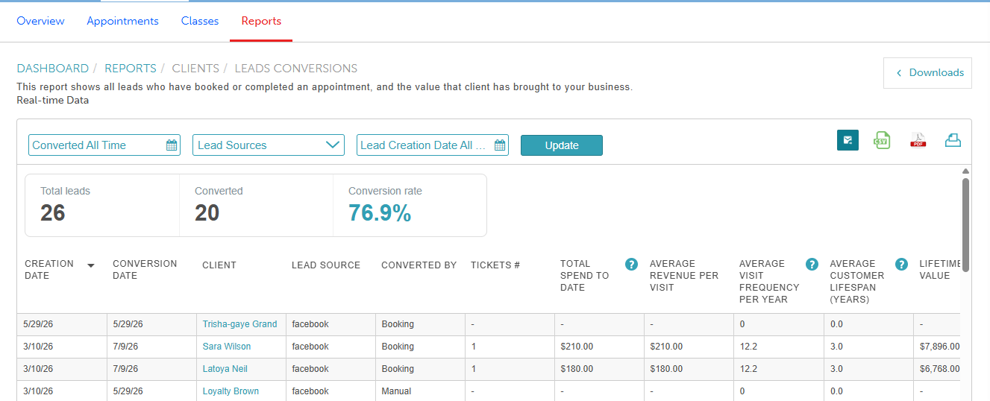990x401 pixels.
Task: Click CLIENTS in the breadcrumb
Action: 195,69
